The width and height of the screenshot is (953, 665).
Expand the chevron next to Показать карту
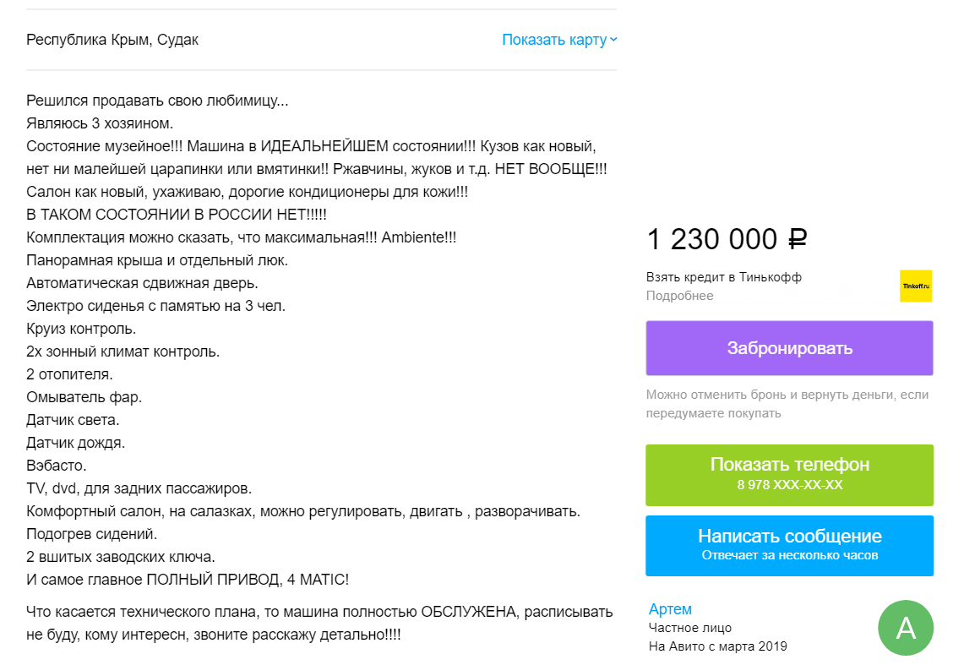(614, 39)
